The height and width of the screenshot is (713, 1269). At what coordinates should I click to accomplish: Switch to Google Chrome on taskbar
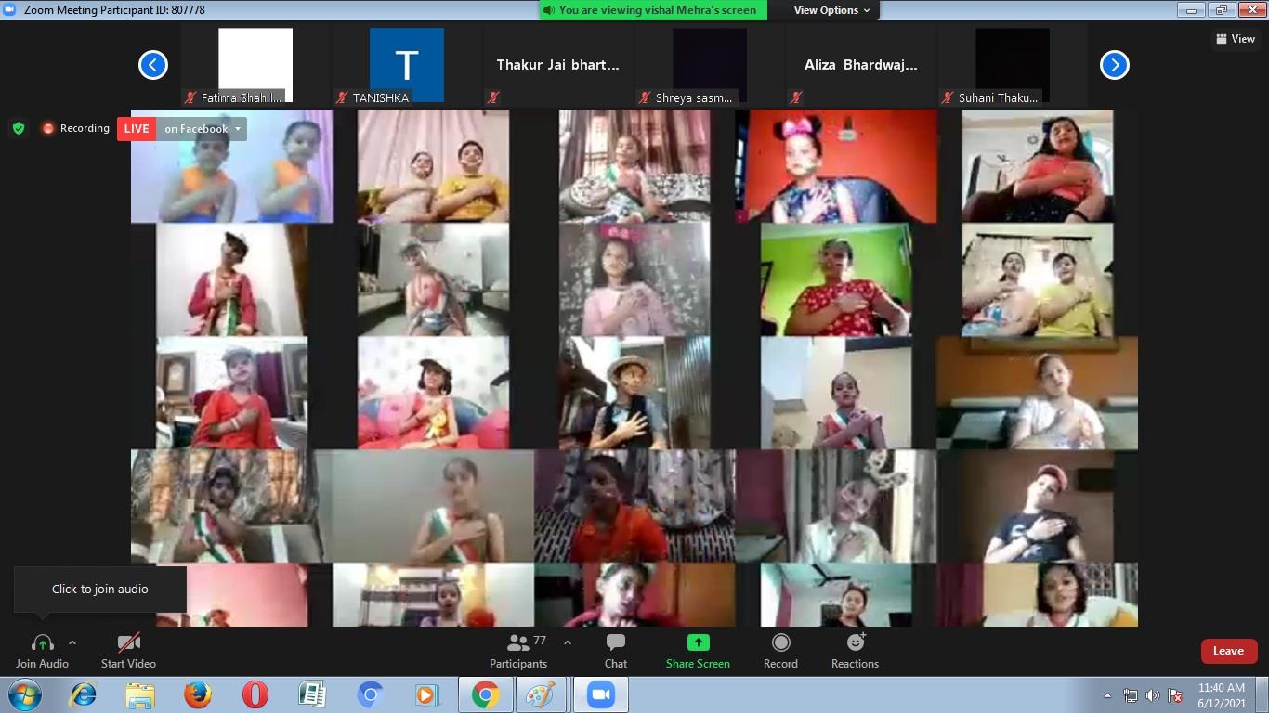(x=485, y=694)
